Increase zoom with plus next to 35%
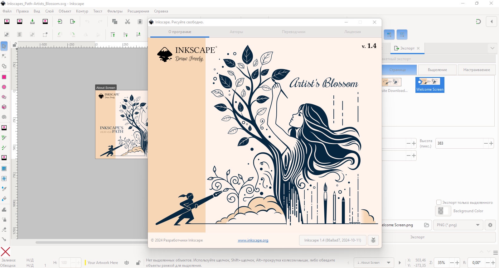 (x=457, y=263)
